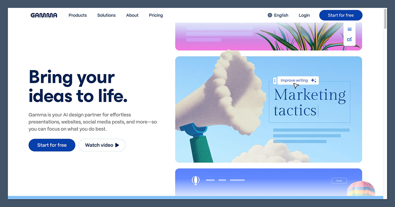Image resolution: width=395 pixels, height=207 pixels.
Task: Open the About menu item
Action: tap(132, 15)
